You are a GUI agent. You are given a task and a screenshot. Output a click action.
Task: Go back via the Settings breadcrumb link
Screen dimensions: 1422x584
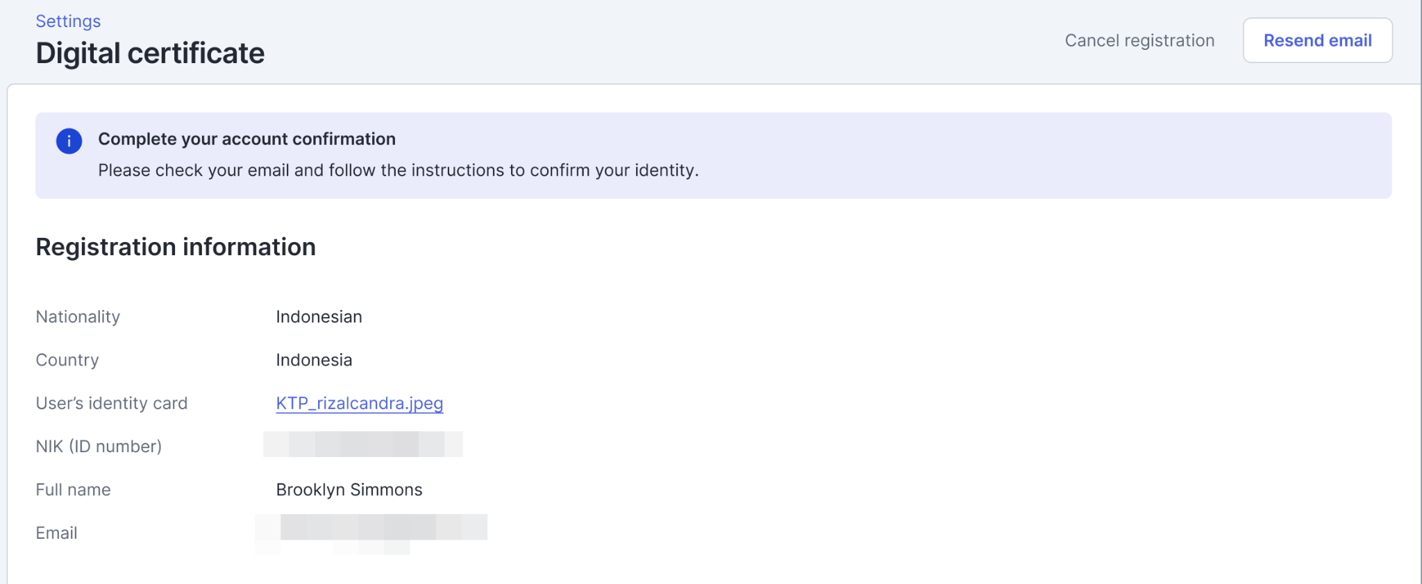(68, 22)
